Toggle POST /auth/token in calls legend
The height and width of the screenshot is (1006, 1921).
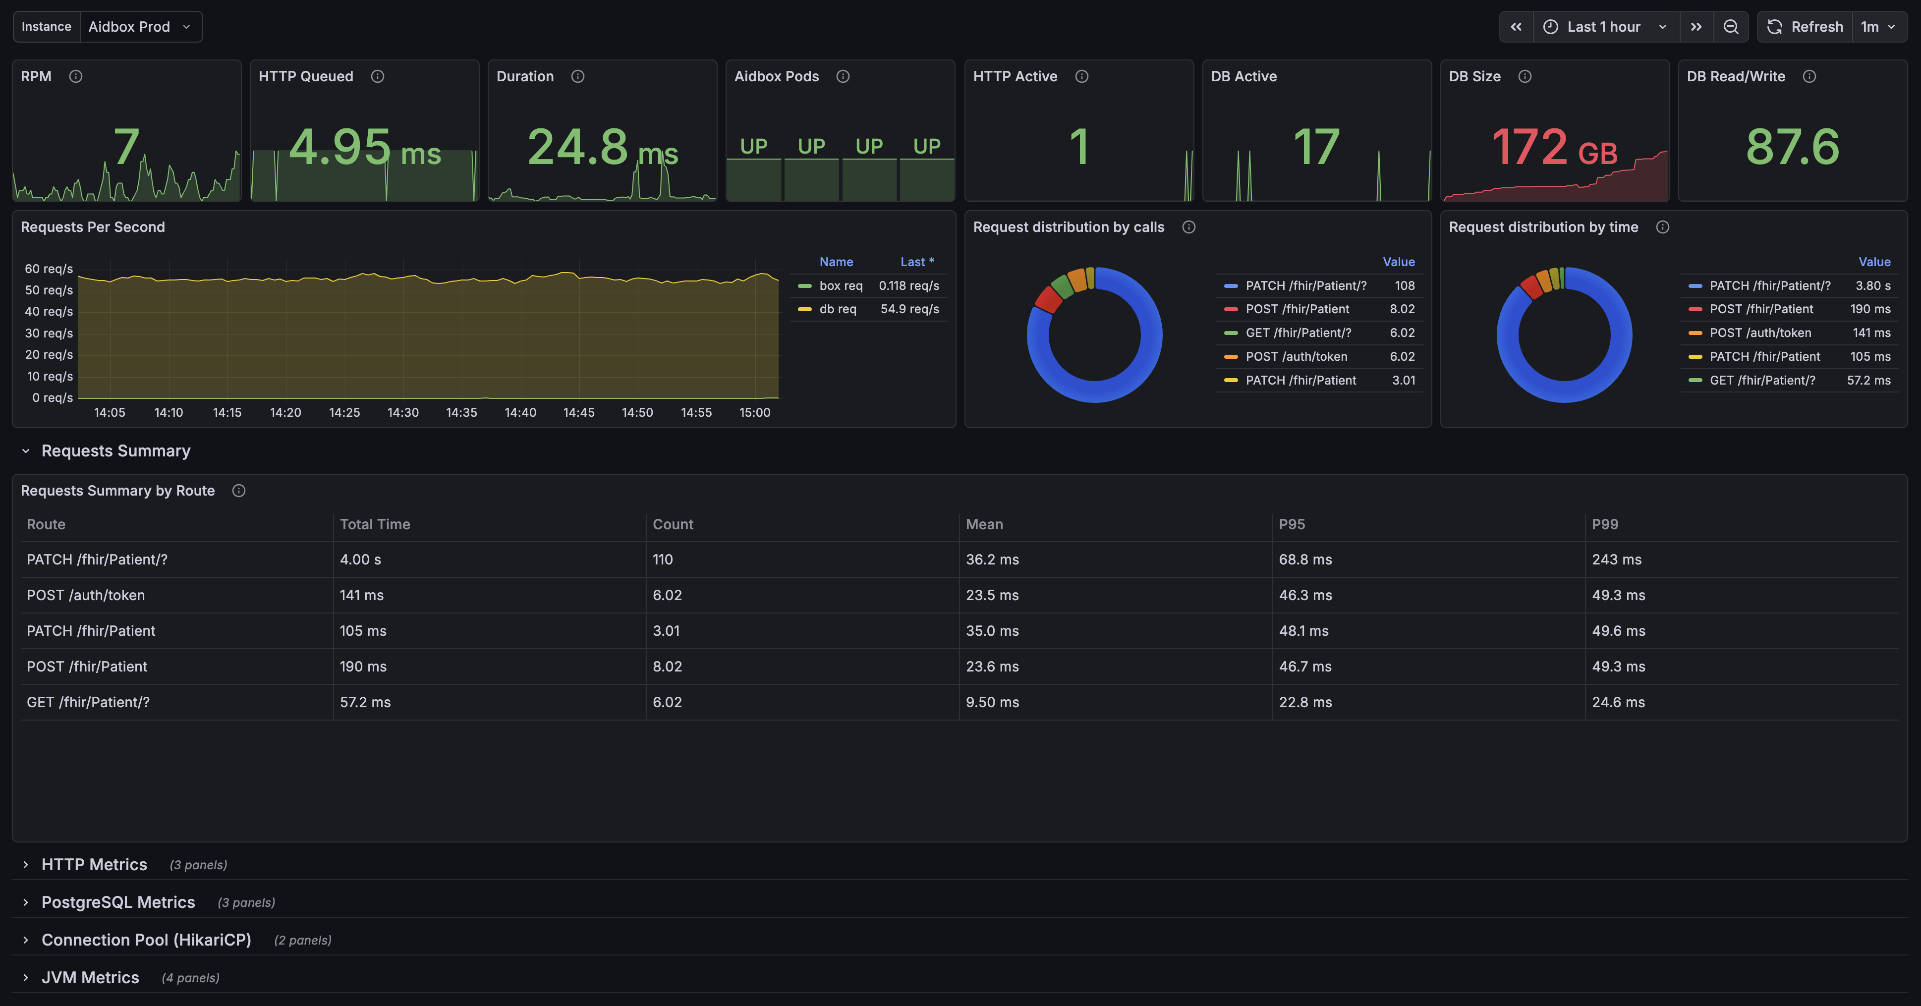coord(1296,356)
